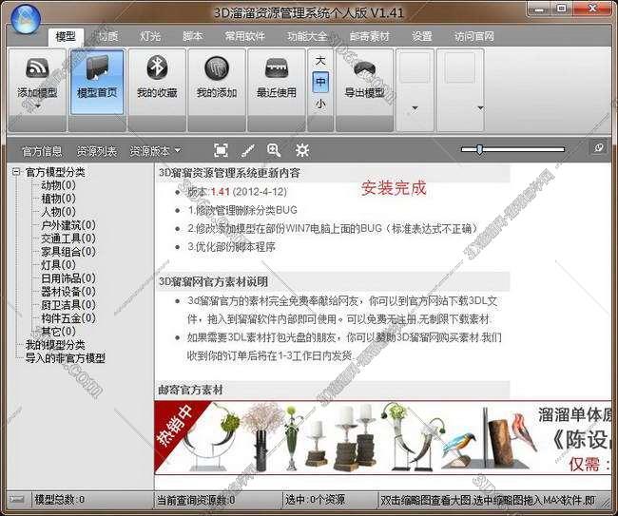Collapse the 官方模型分类 tree node

(x=16, y=172)
